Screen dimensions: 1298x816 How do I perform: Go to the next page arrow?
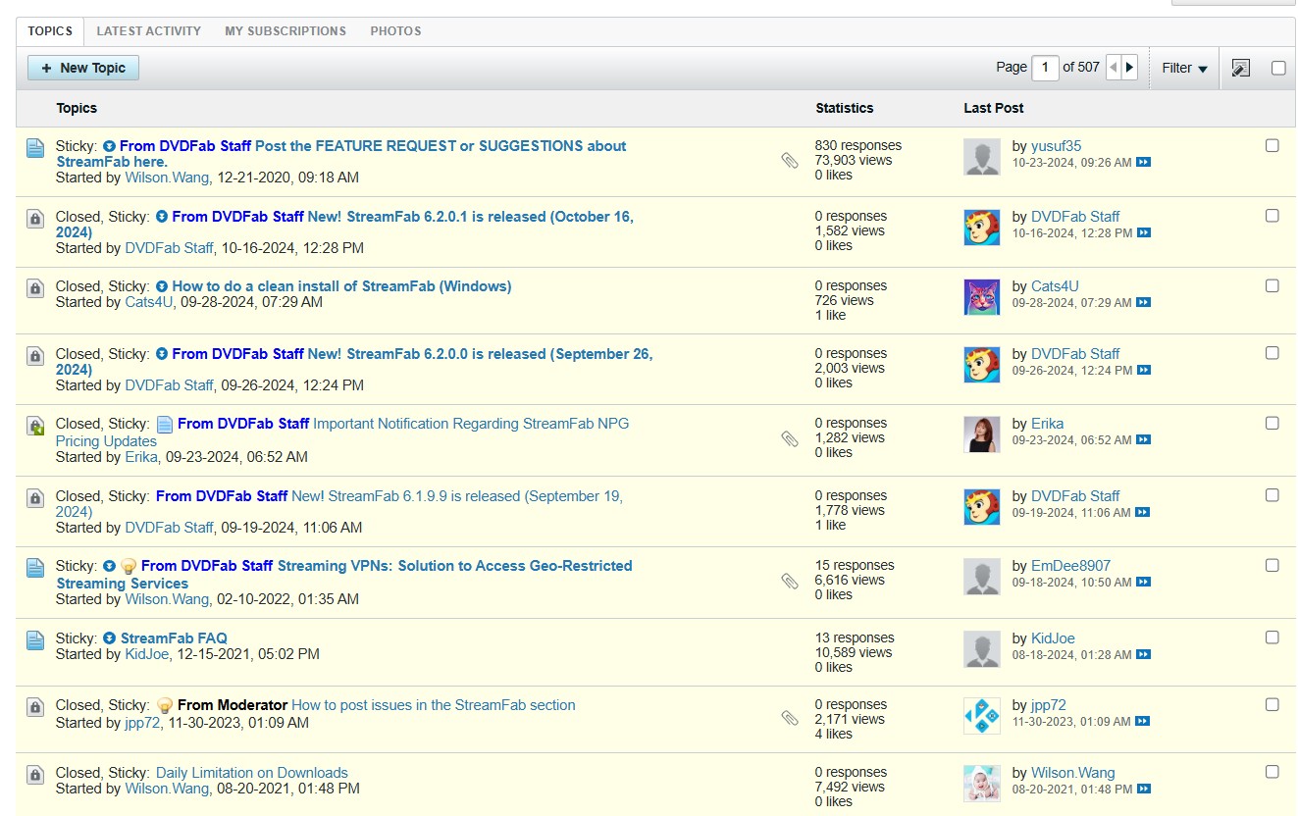coord(1129,68)
